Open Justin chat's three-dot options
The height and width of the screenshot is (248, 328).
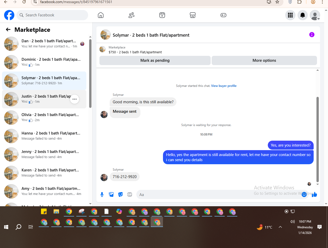(x=75, y=99)
